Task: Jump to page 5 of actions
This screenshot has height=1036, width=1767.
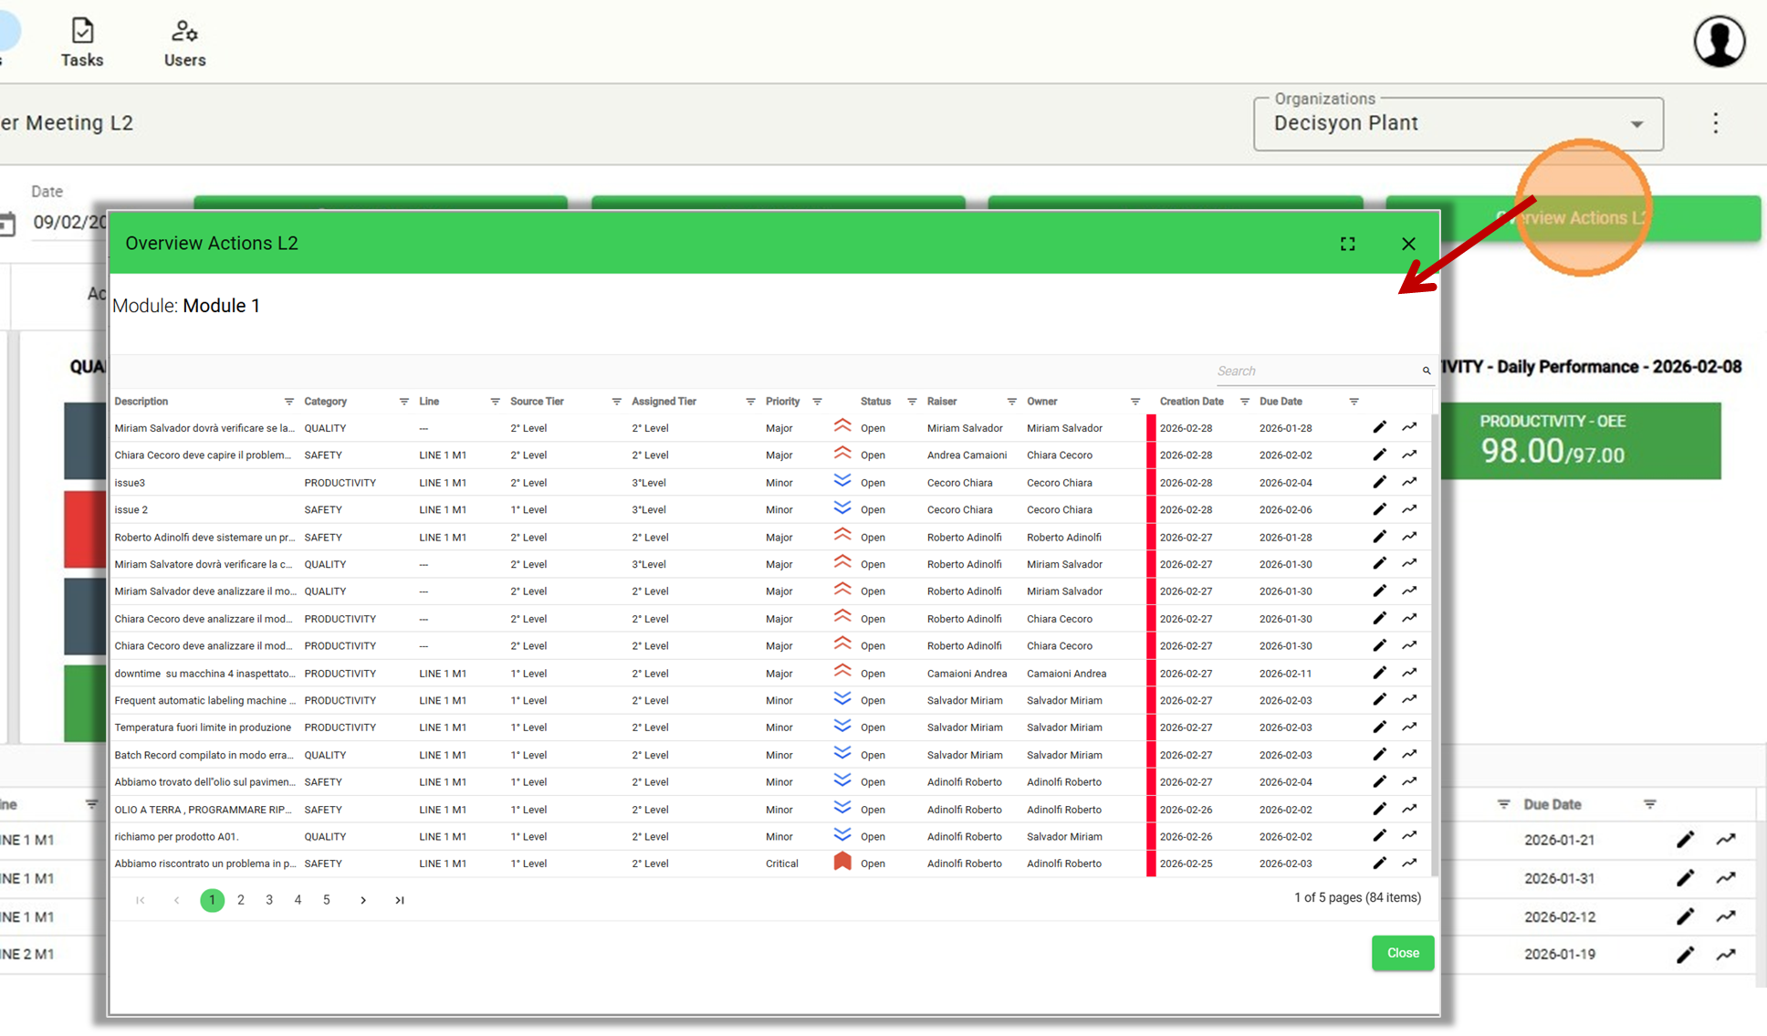Action: tap(326, 900)
